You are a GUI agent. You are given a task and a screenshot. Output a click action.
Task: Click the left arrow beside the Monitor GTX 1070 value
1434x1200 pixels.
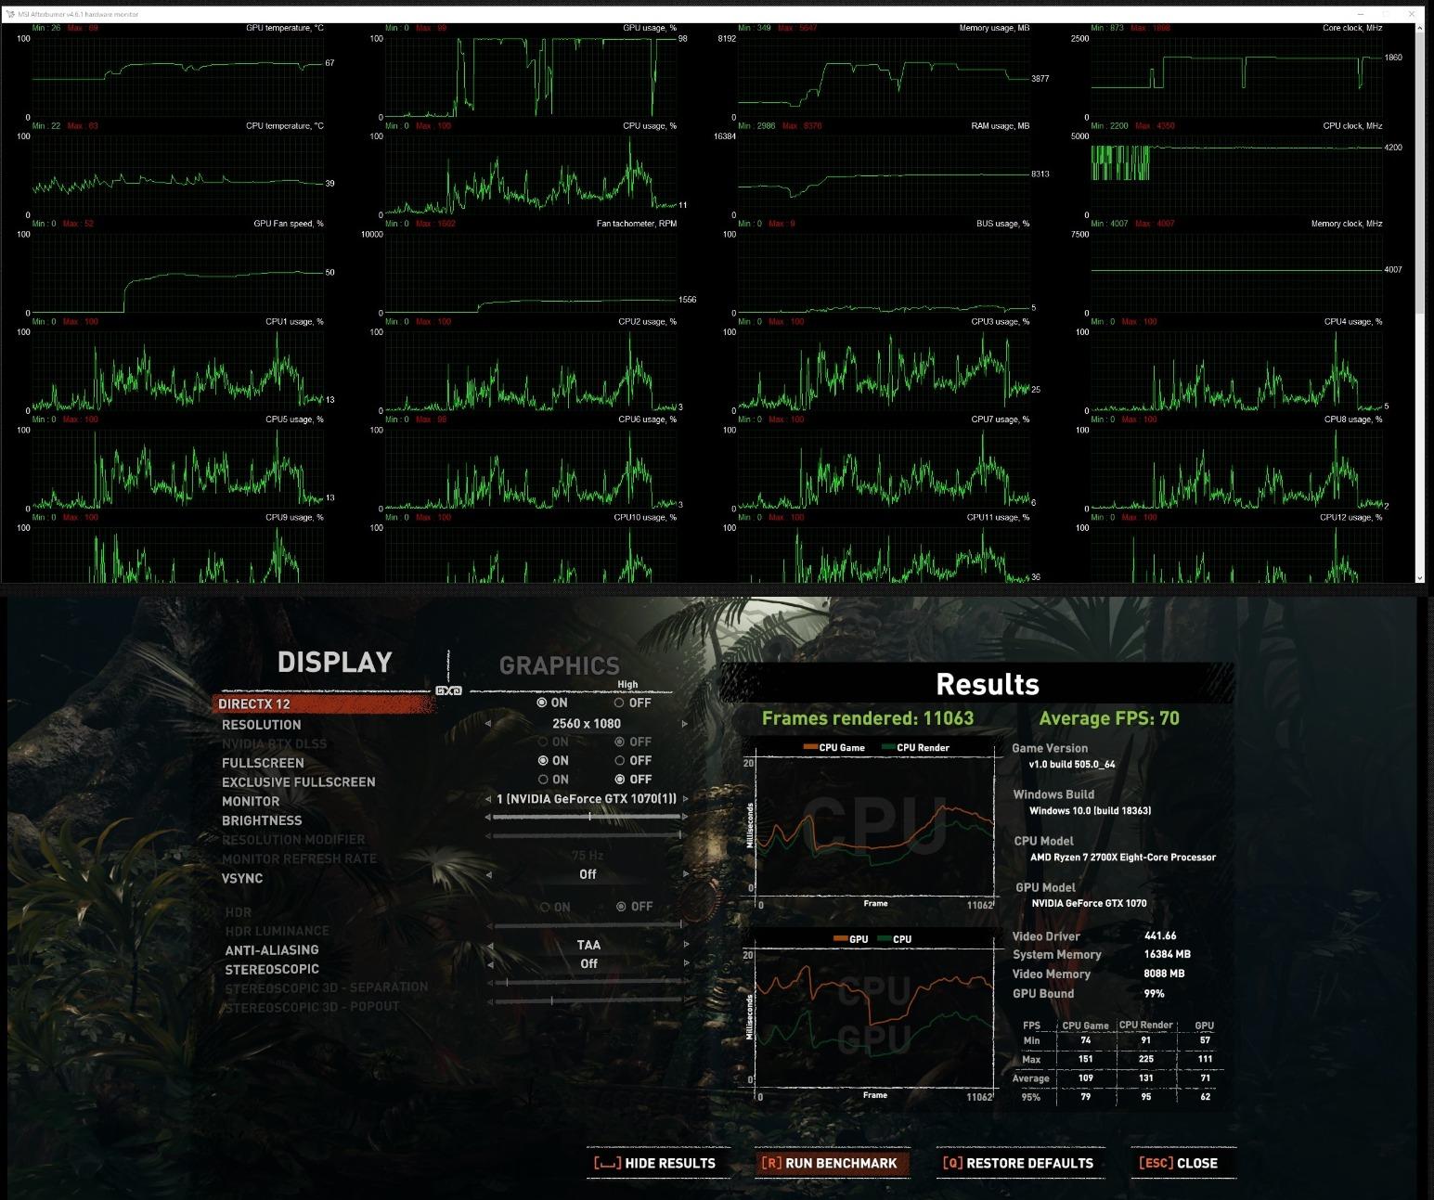(x=488, y=799)
